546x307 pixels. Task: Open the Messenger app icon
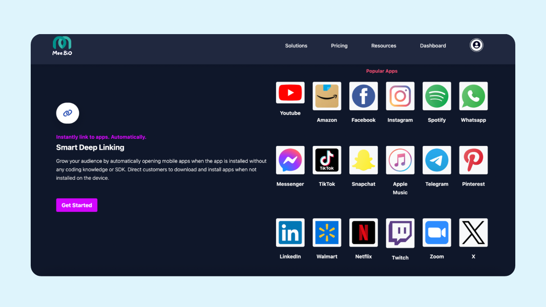[290, 160]
